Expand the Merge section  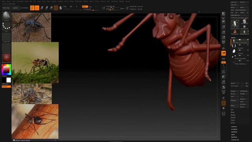pyautogui.click(x=232, y=112)
